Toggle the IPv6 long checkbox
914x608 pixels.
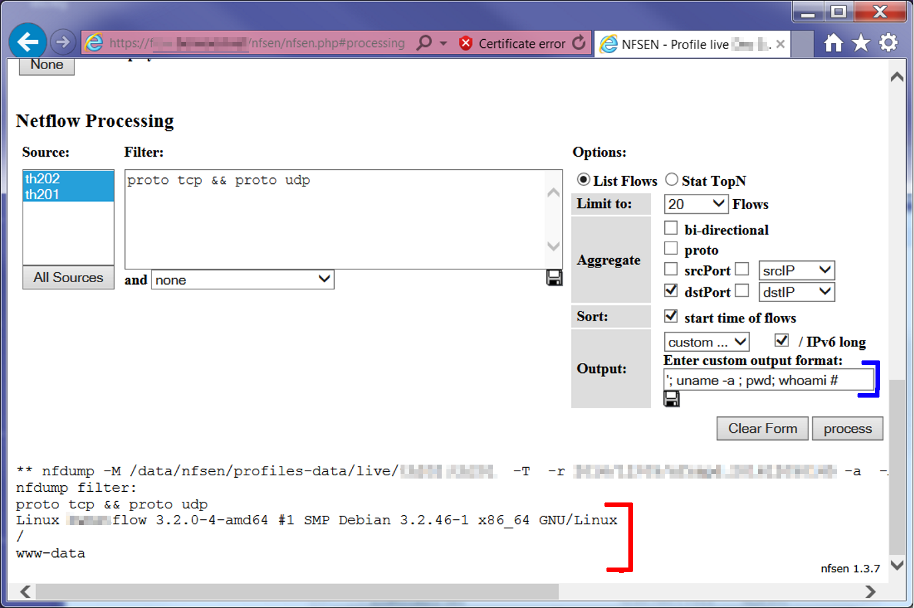(x=782, y=341)
